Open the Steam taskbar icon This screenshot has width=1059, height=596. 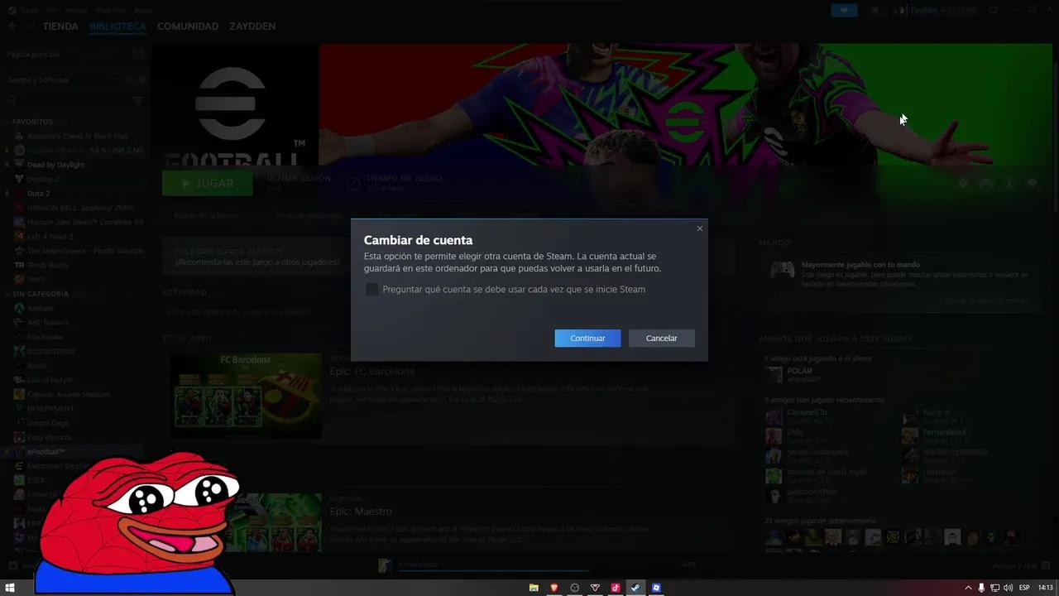pyautogui.click(x=635, y=588)
